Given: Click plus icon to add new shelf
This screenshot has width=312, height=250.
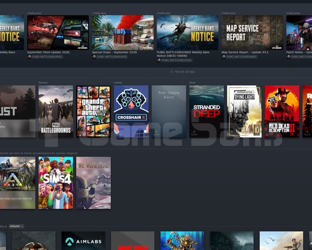Looking at the screenshot, I should [172, 72].
